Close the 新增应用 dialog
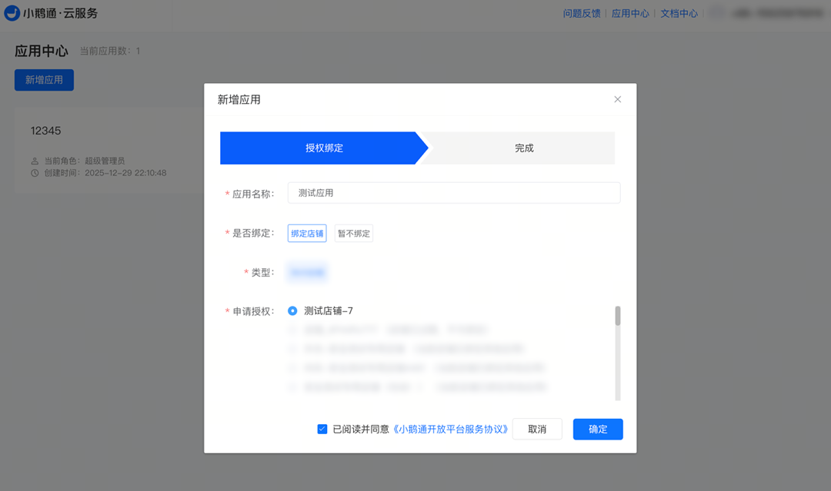 point(617,99)
